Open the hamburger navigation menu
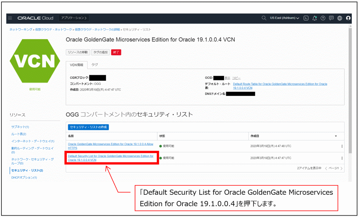 tap(10, 18)
